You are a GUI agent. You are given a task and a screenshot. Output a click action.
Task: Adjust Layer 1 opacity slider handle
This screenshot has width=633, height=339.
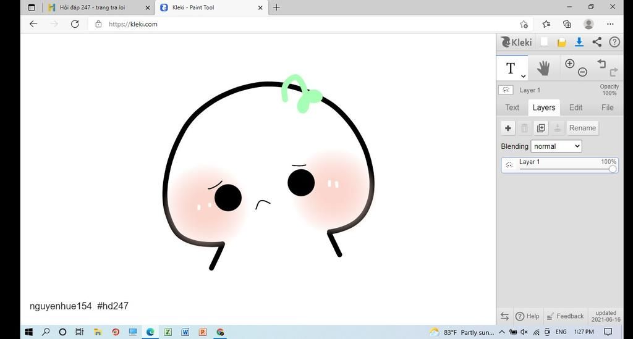coord(613,169)
